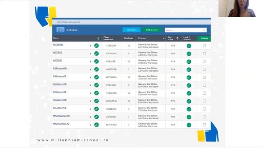263x148 pixels.
Task: Click the lock icon for AGGWA2
Action: tap(189, 54)
